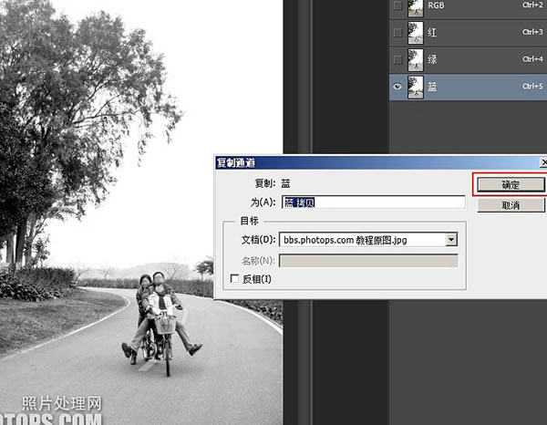
Task: Close the 复制通道 dialog
Action: [543, 162]
